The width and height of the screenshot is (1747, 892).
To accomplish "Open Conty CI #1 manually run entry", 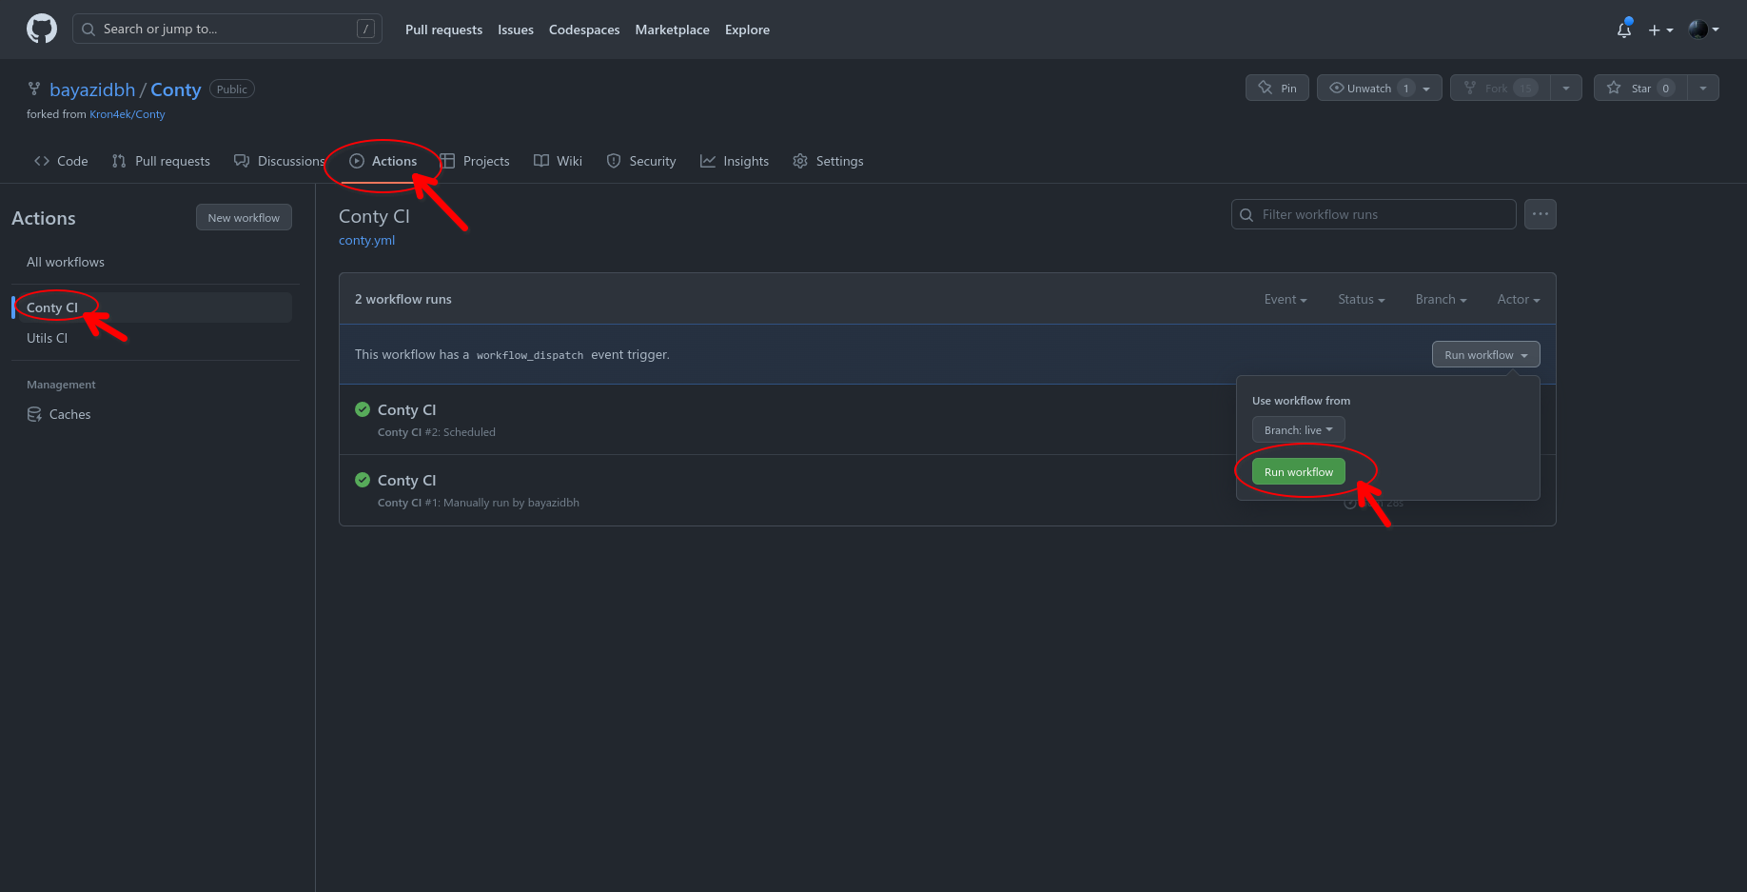I will (x=406, y=480).
